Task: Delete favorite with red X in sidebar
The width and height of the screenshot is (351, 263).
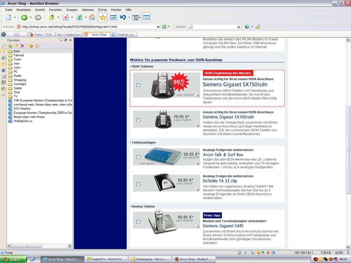Action: click(x=22, y=46)
